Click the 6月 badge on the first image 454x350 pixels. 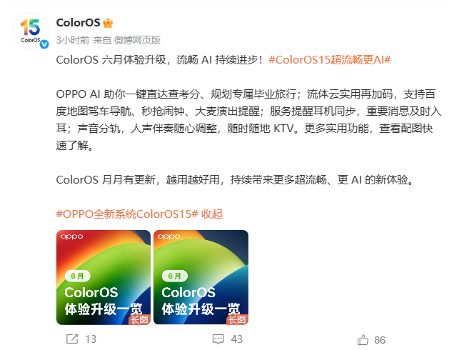[x=77, y=276]
